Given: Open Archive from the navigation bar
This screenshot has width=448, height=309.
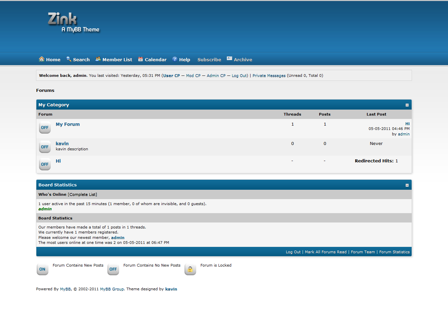Looking at the screenshot, I should point(243,60).
